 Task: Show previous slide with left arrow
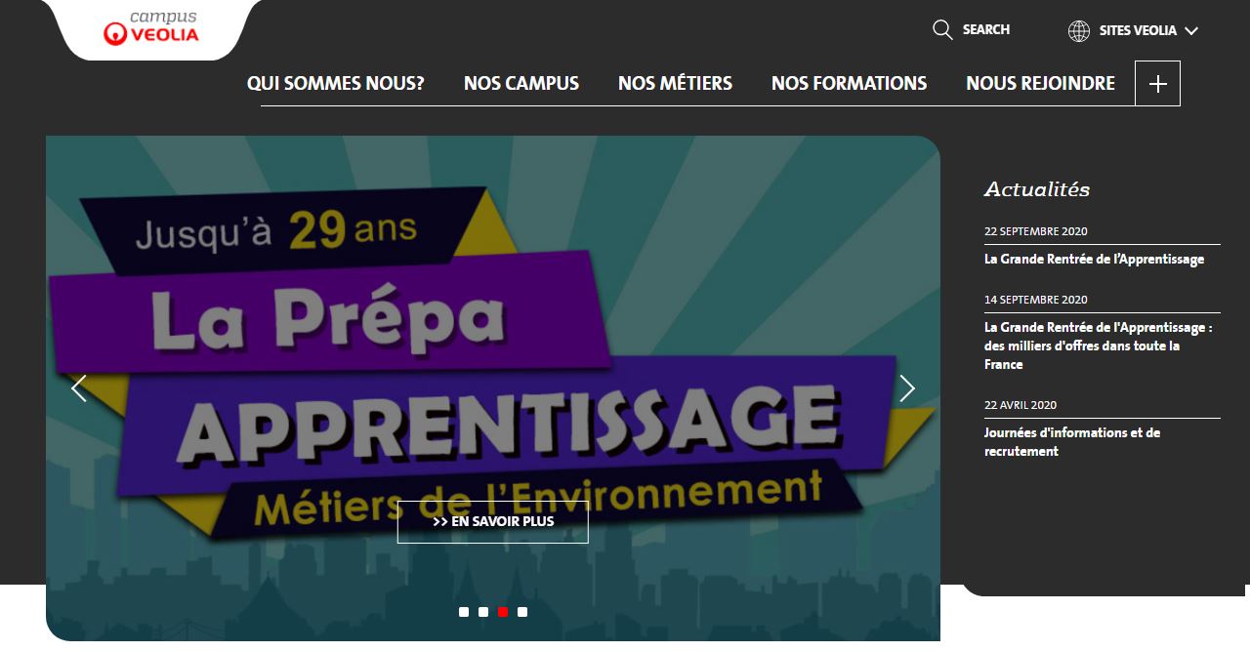[x=79, y=388]
